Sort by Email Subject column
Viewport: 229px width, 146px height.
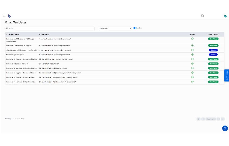44,34
